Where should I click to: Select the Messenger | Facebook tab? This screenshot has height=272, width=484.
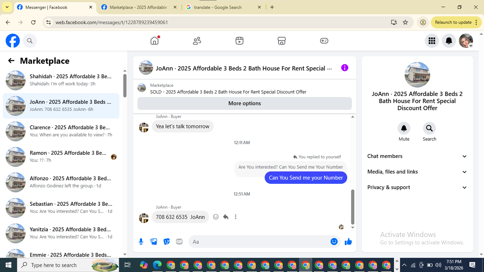[x=54, y=7]
